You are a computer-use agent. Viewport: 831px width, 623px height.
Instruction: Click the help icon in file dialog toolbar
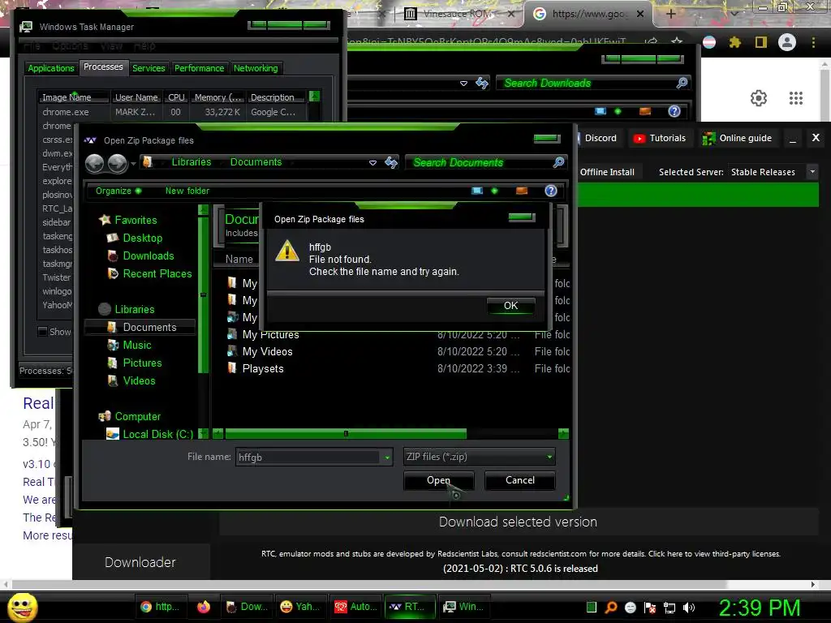tap(551, 191)
